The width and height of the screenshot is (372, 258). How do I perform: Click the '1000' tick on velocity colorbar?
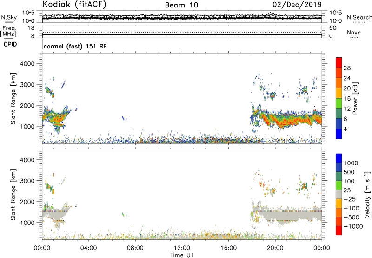pyautogui.click(x=351, y=163)
